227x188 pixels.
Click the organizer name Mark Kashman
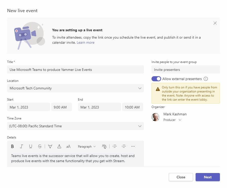tap(175, 114)
